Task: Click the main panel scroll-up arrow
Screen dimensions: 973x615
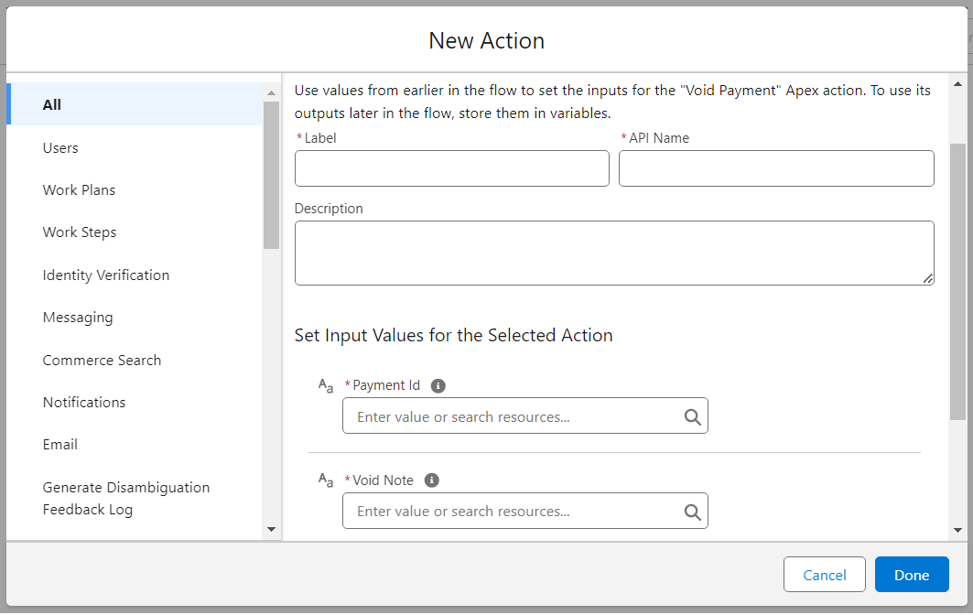Action: [x=957, y=82]
